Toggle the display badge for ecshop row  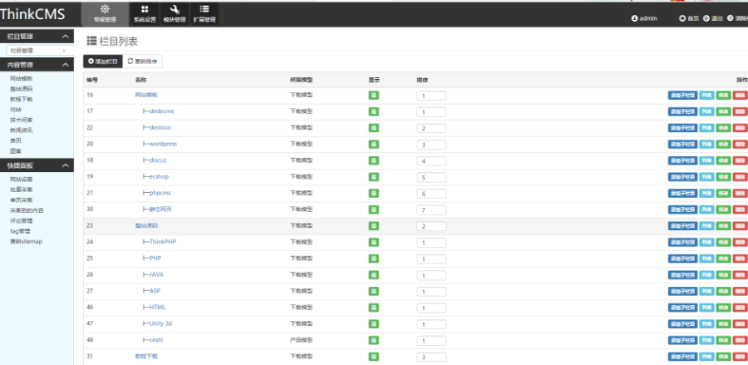374,177
